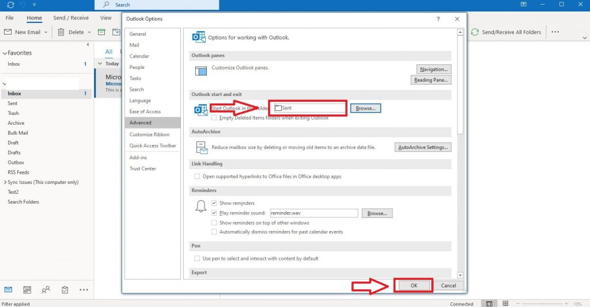Click the Help question mark in Outlook Options
Screen dimensions: 590x307
[x=438, y=19]
